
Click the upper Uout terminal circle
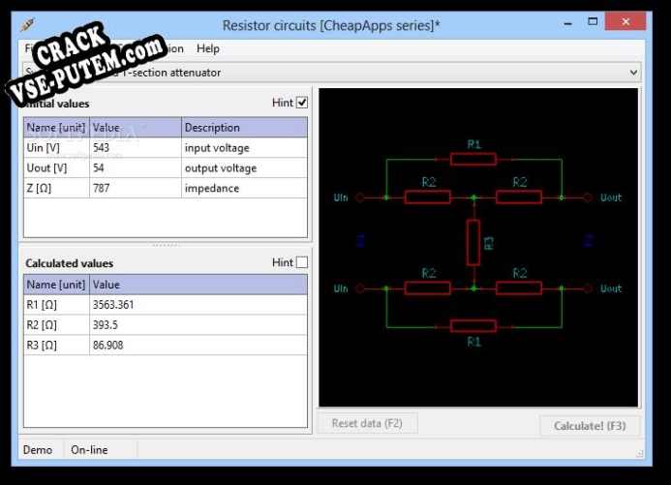(x=588, y=197)
